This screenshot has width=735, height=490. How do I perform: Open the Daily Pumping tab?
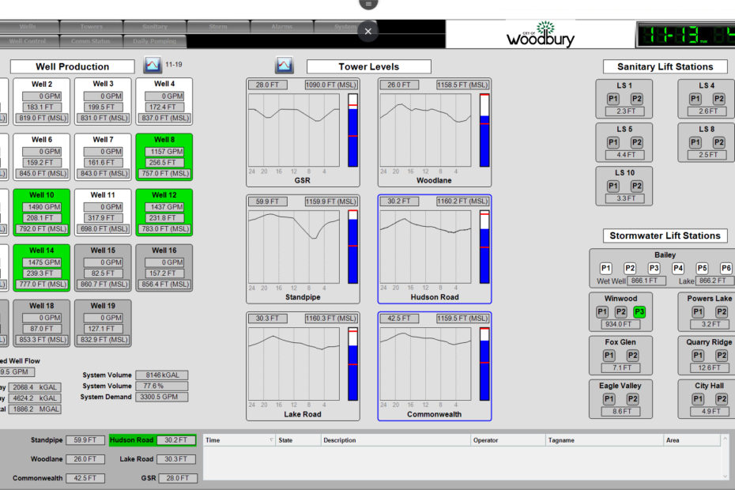(155, 41)
